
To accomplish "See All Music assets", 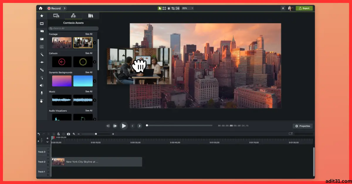I will click(x=89, y=91).
